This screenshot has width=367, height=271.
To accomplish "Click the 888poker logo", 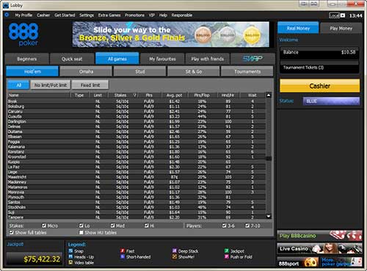I will click(23, 34).
